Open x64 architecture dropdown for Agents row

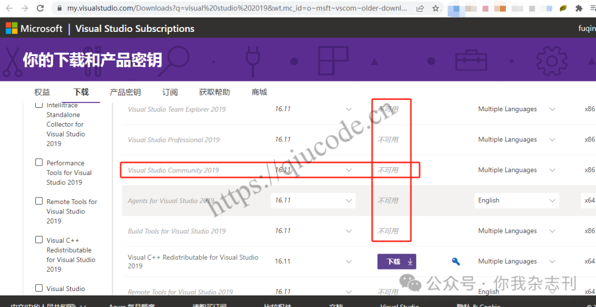click(588, 200)
